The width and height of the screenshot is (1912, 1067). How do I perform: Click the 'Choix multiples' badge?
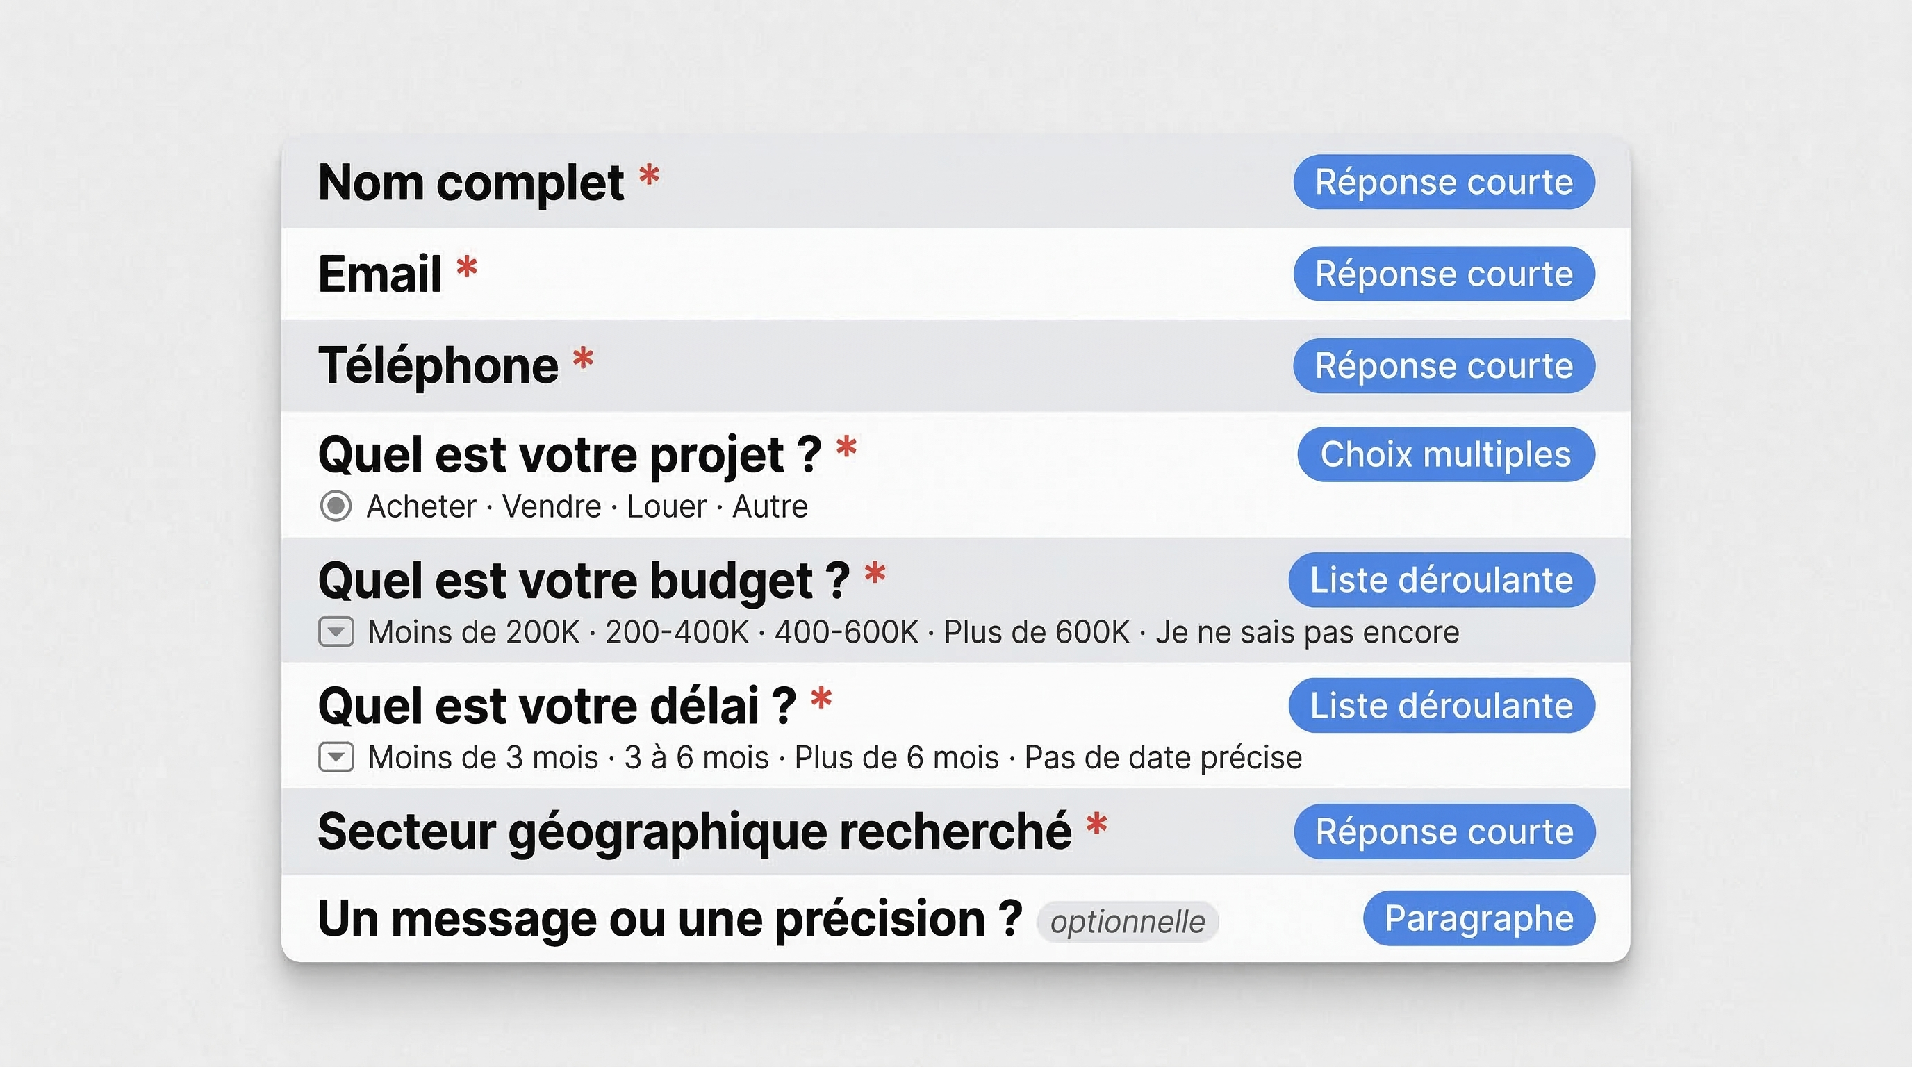(1445, 454)
